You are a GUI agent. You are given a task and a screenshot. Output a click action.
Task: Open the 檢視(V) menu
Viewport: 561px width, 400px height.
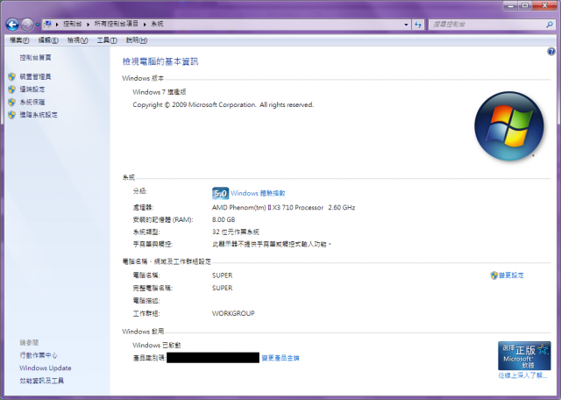tap(78, 40)
